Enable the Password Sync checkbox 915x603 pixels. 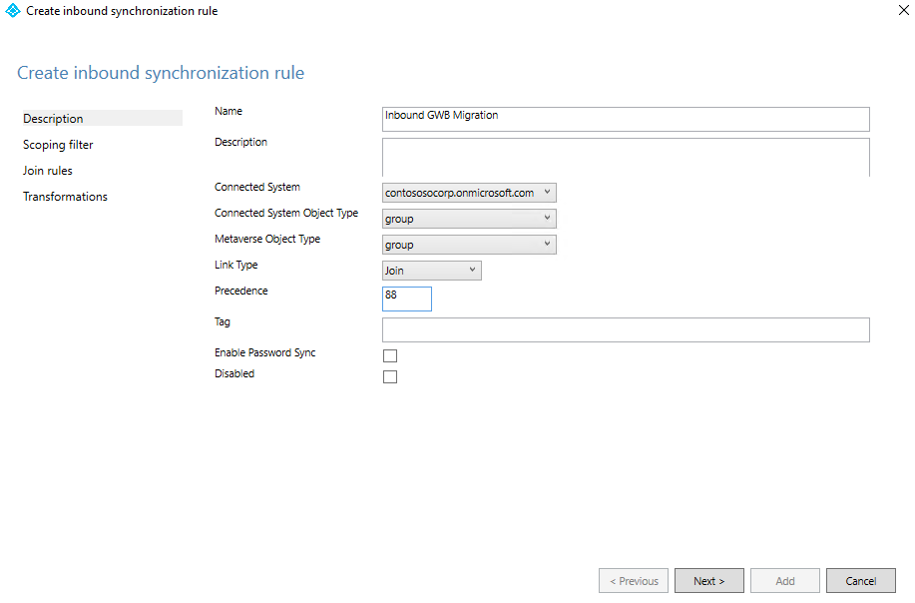pyautogui.click(x=390, y=356)
